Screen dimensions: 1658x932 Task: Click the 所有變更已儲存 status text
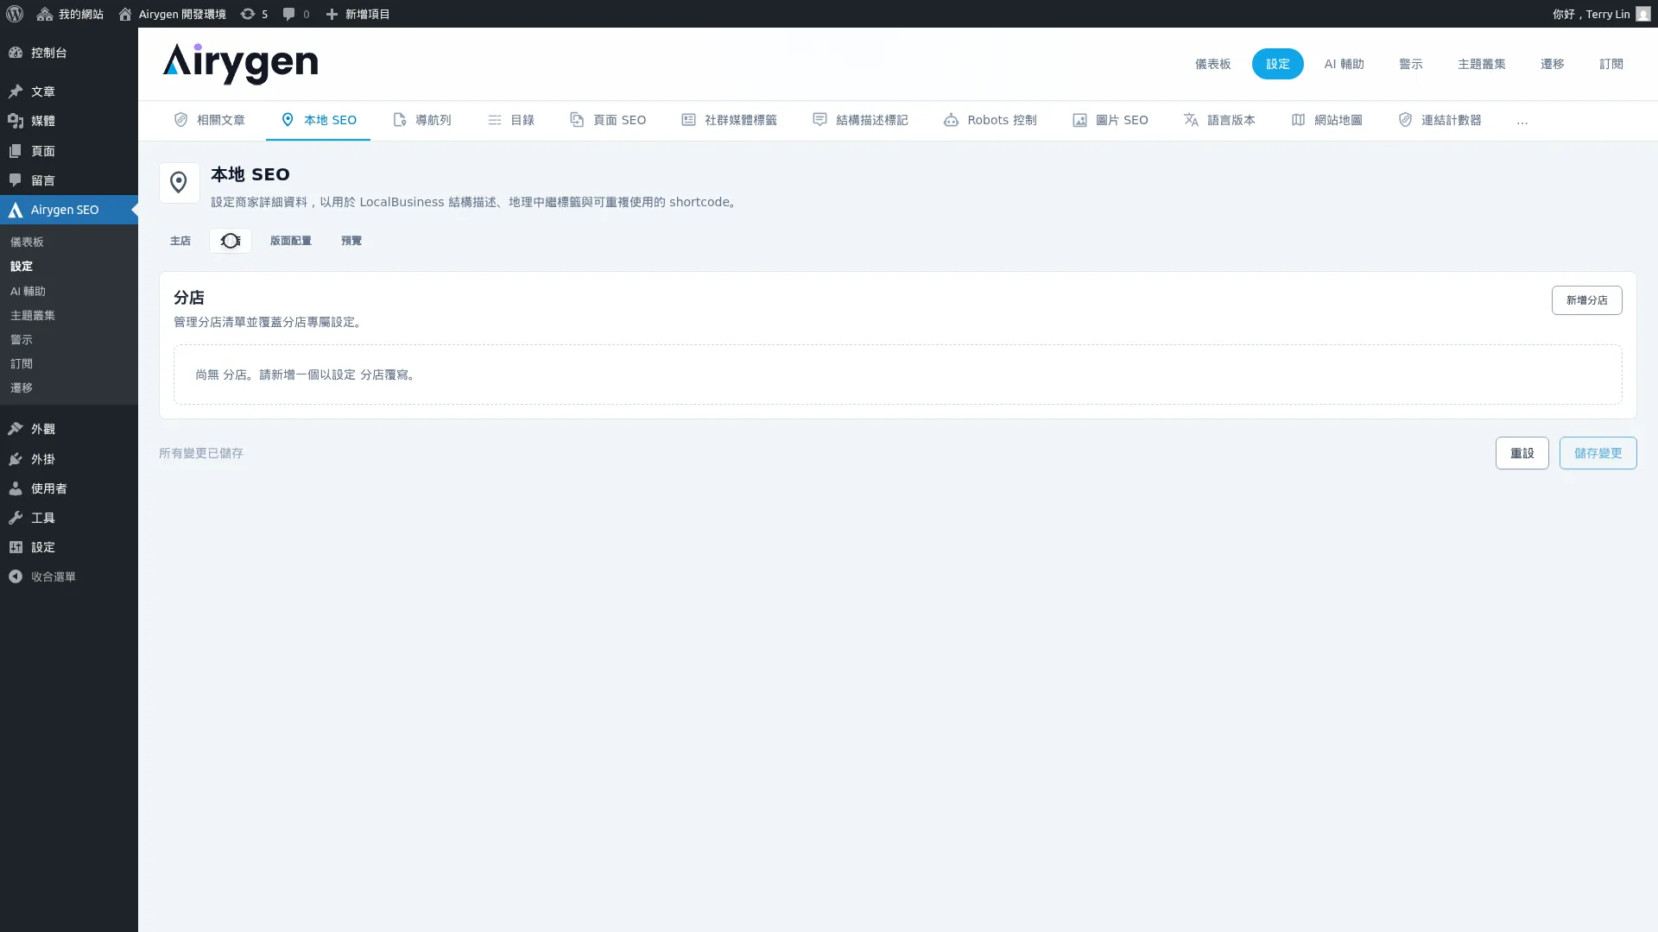pos(201,453)
